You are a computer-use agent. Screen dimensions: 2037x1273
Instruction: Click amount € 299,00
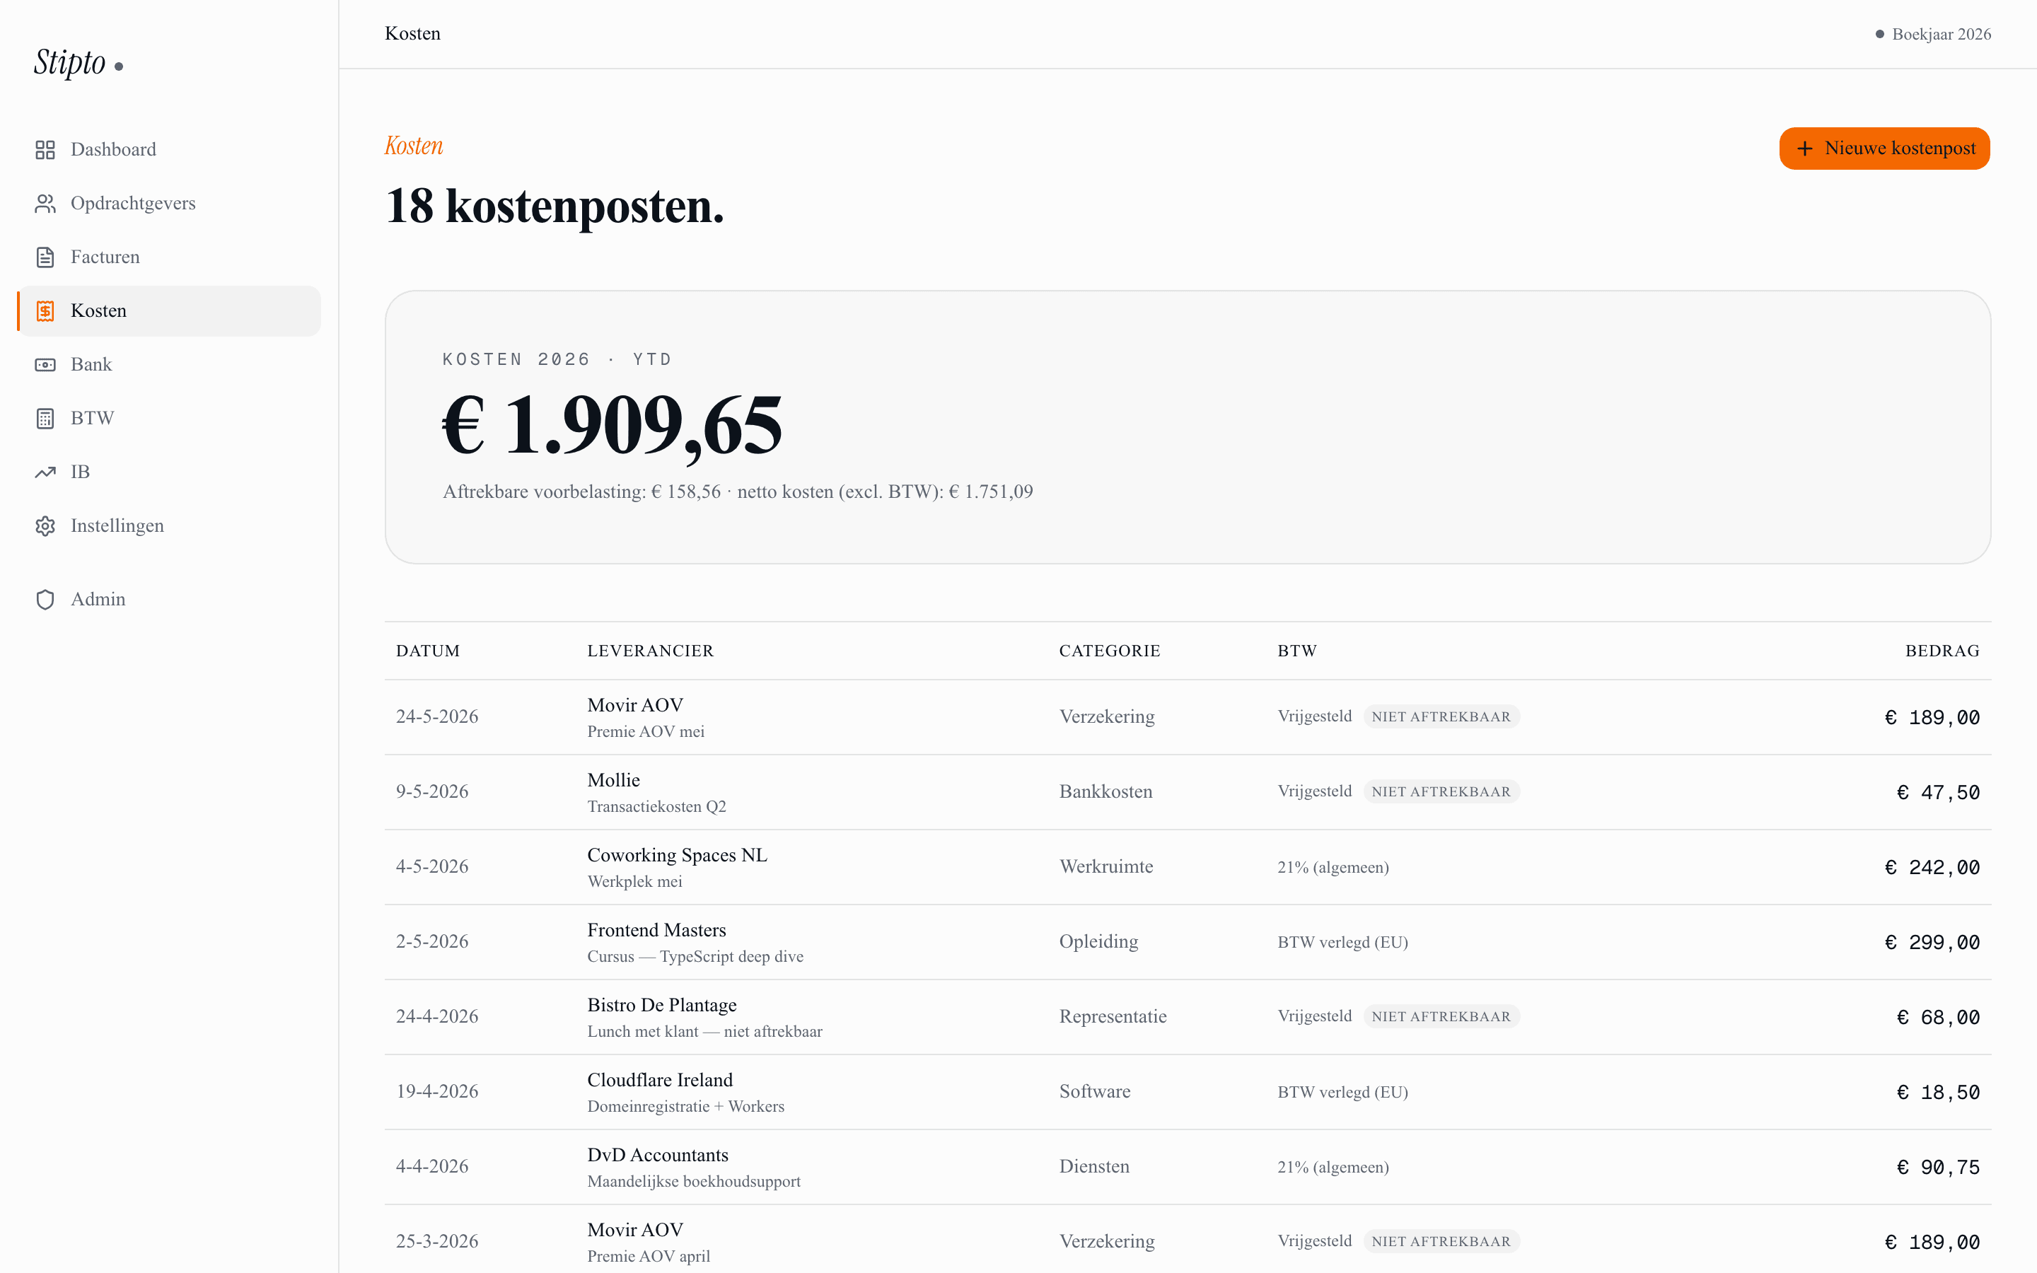pos(1932,943)
